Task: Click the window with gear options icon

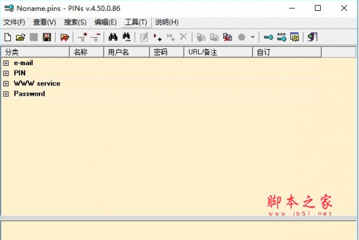Action: point(294,37)
